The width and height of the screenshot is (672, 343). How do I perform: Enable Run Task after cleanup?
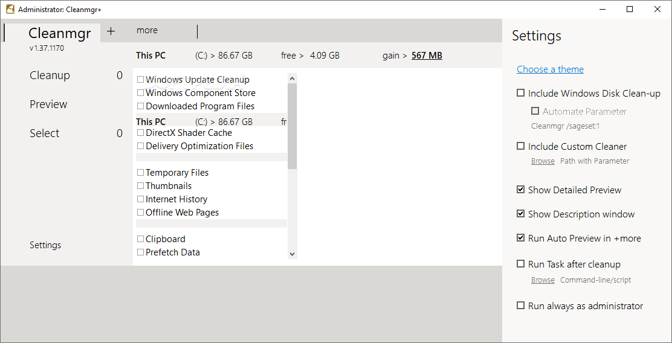pos(521,264)
